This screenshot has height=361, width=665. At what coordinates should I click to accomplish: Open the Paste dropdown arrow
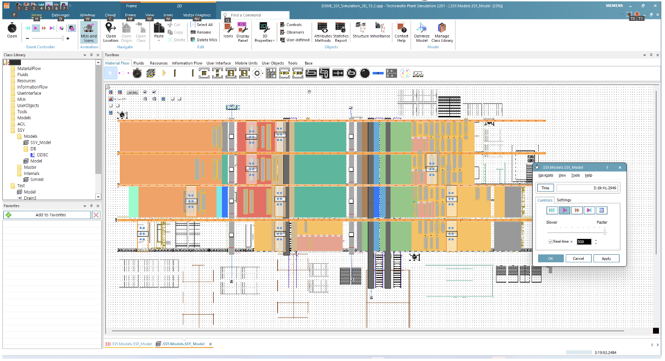[159, 40]
